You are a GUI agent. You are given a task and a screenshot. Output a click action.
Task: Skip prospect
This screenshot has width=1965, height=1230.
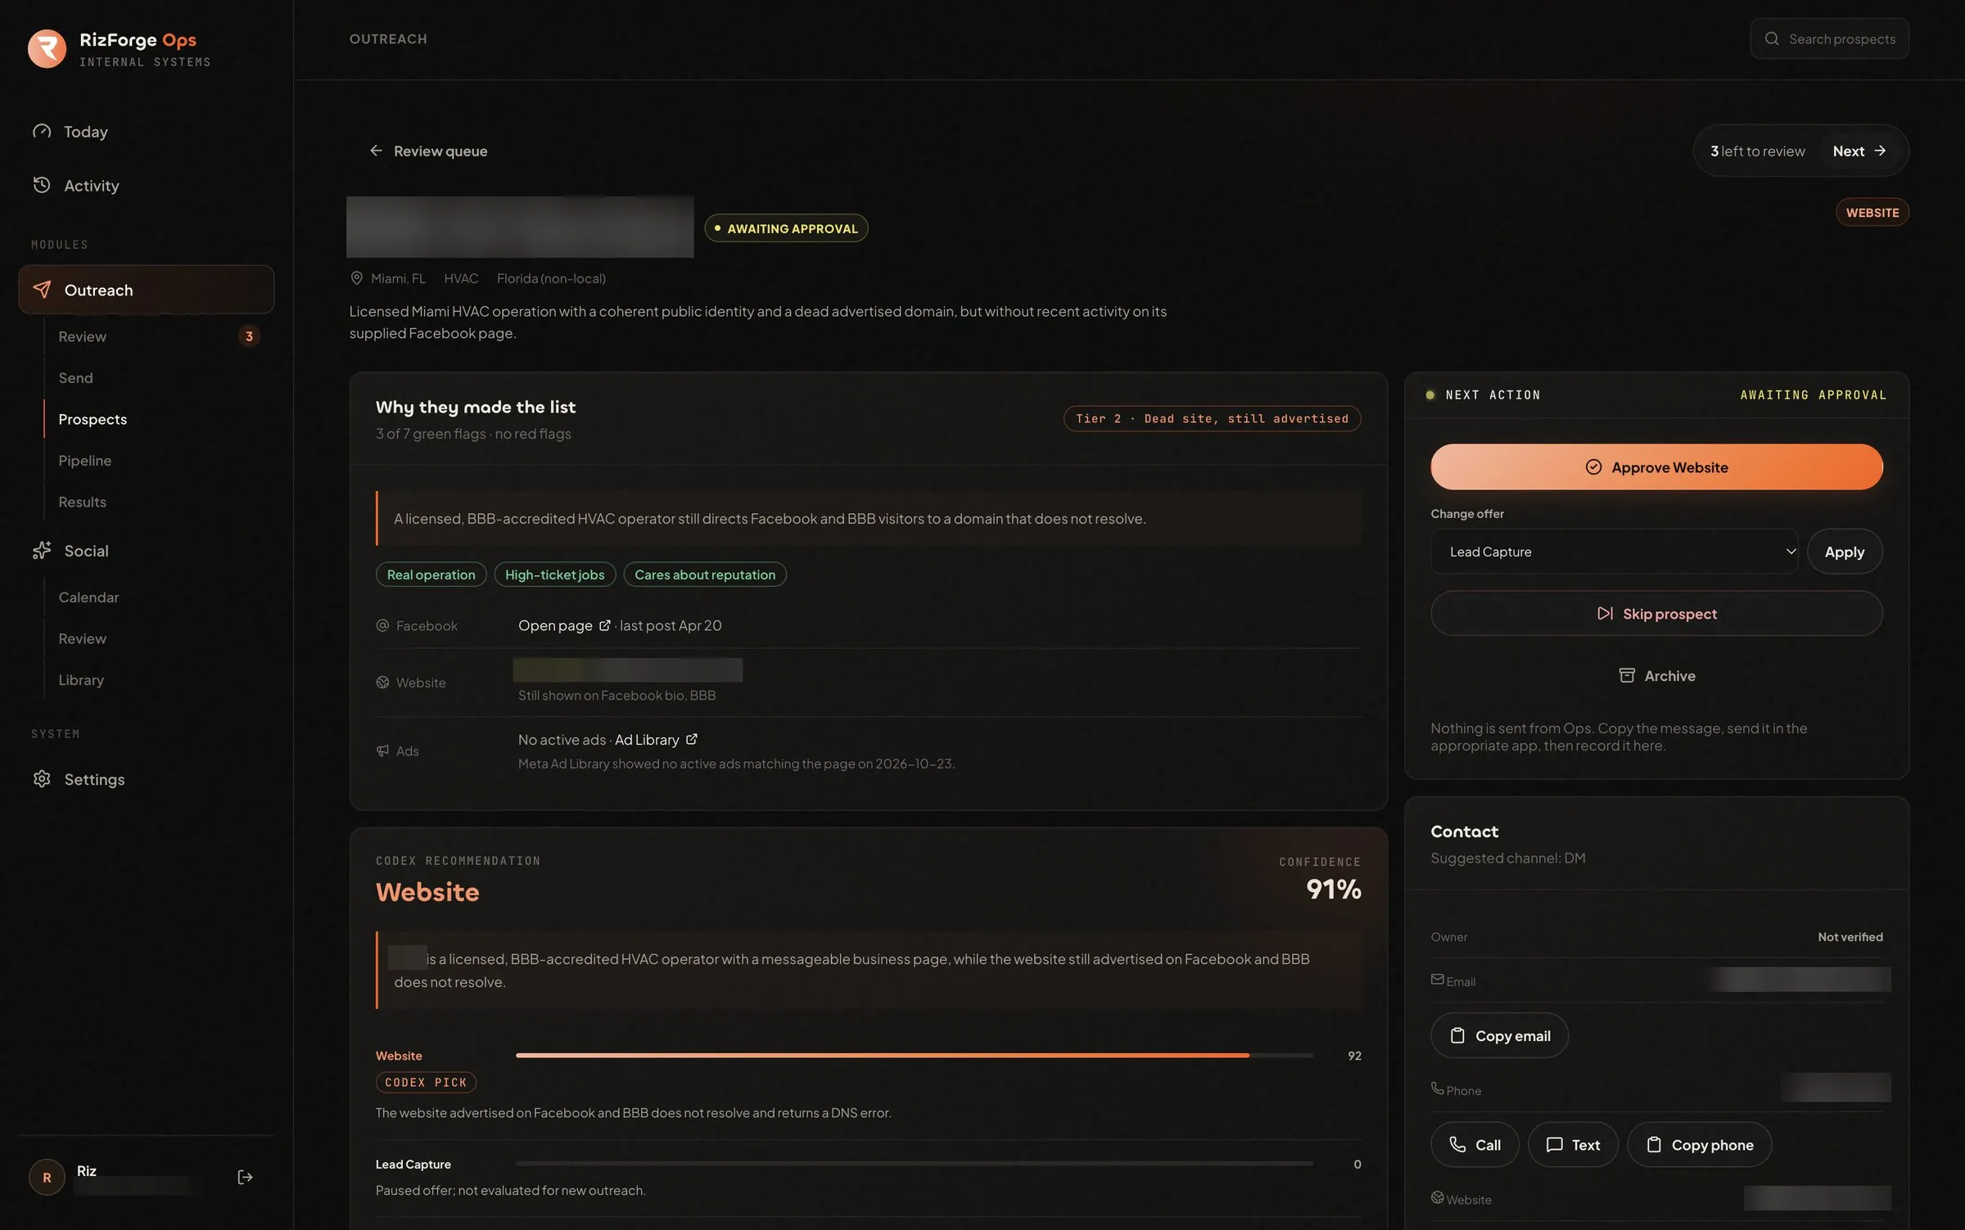pos(1656,614)
